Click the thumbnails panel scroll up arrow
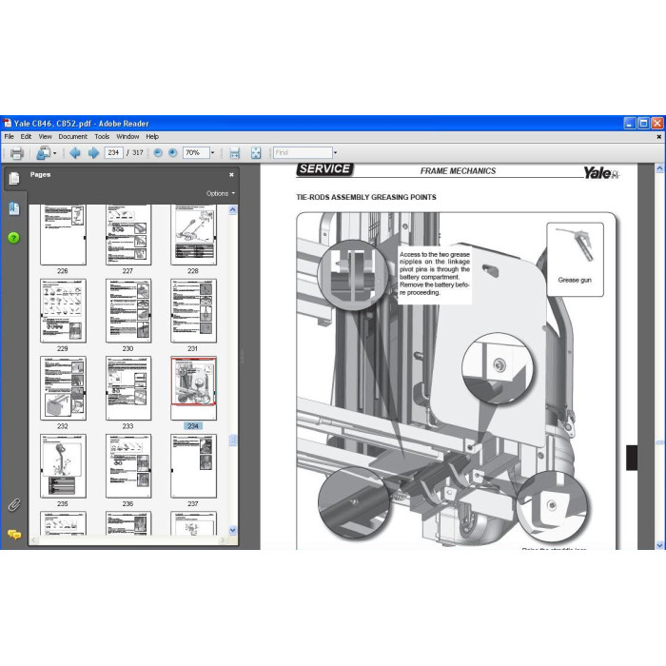The height and width of the screenshot is (666, 666). click(233, 210)
